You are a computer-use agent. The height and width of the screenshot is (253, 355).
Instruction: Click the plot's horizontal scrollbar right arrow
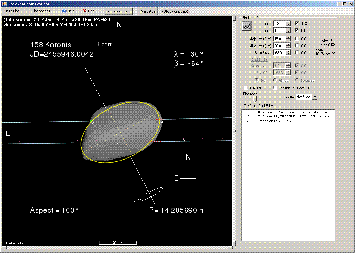[230, 248]
